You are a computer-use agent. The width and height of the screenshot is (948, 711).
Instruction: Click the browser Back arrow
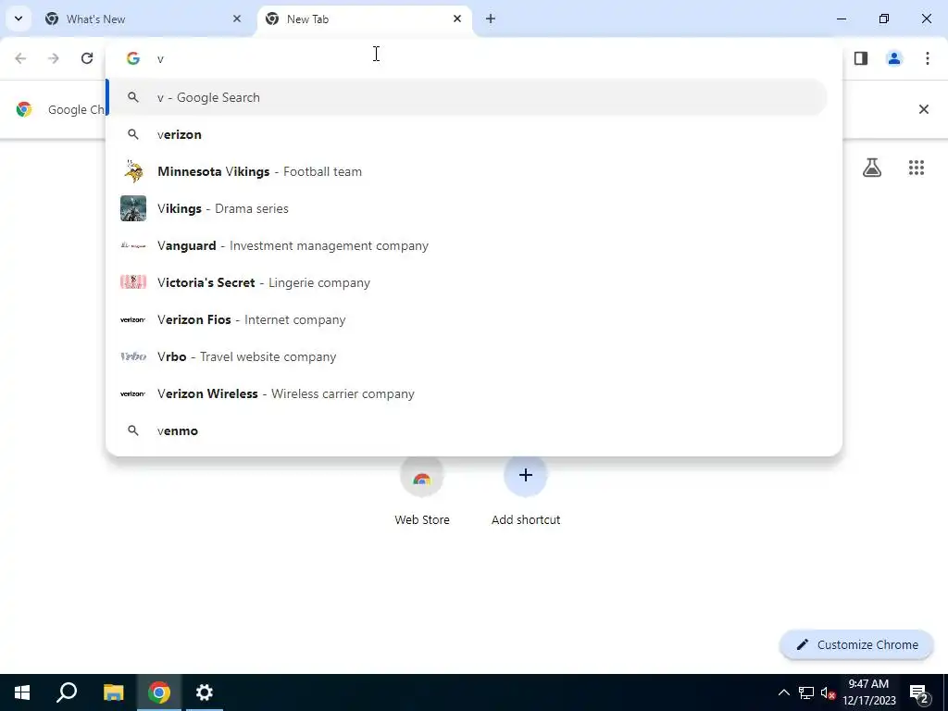click(20, 58)
